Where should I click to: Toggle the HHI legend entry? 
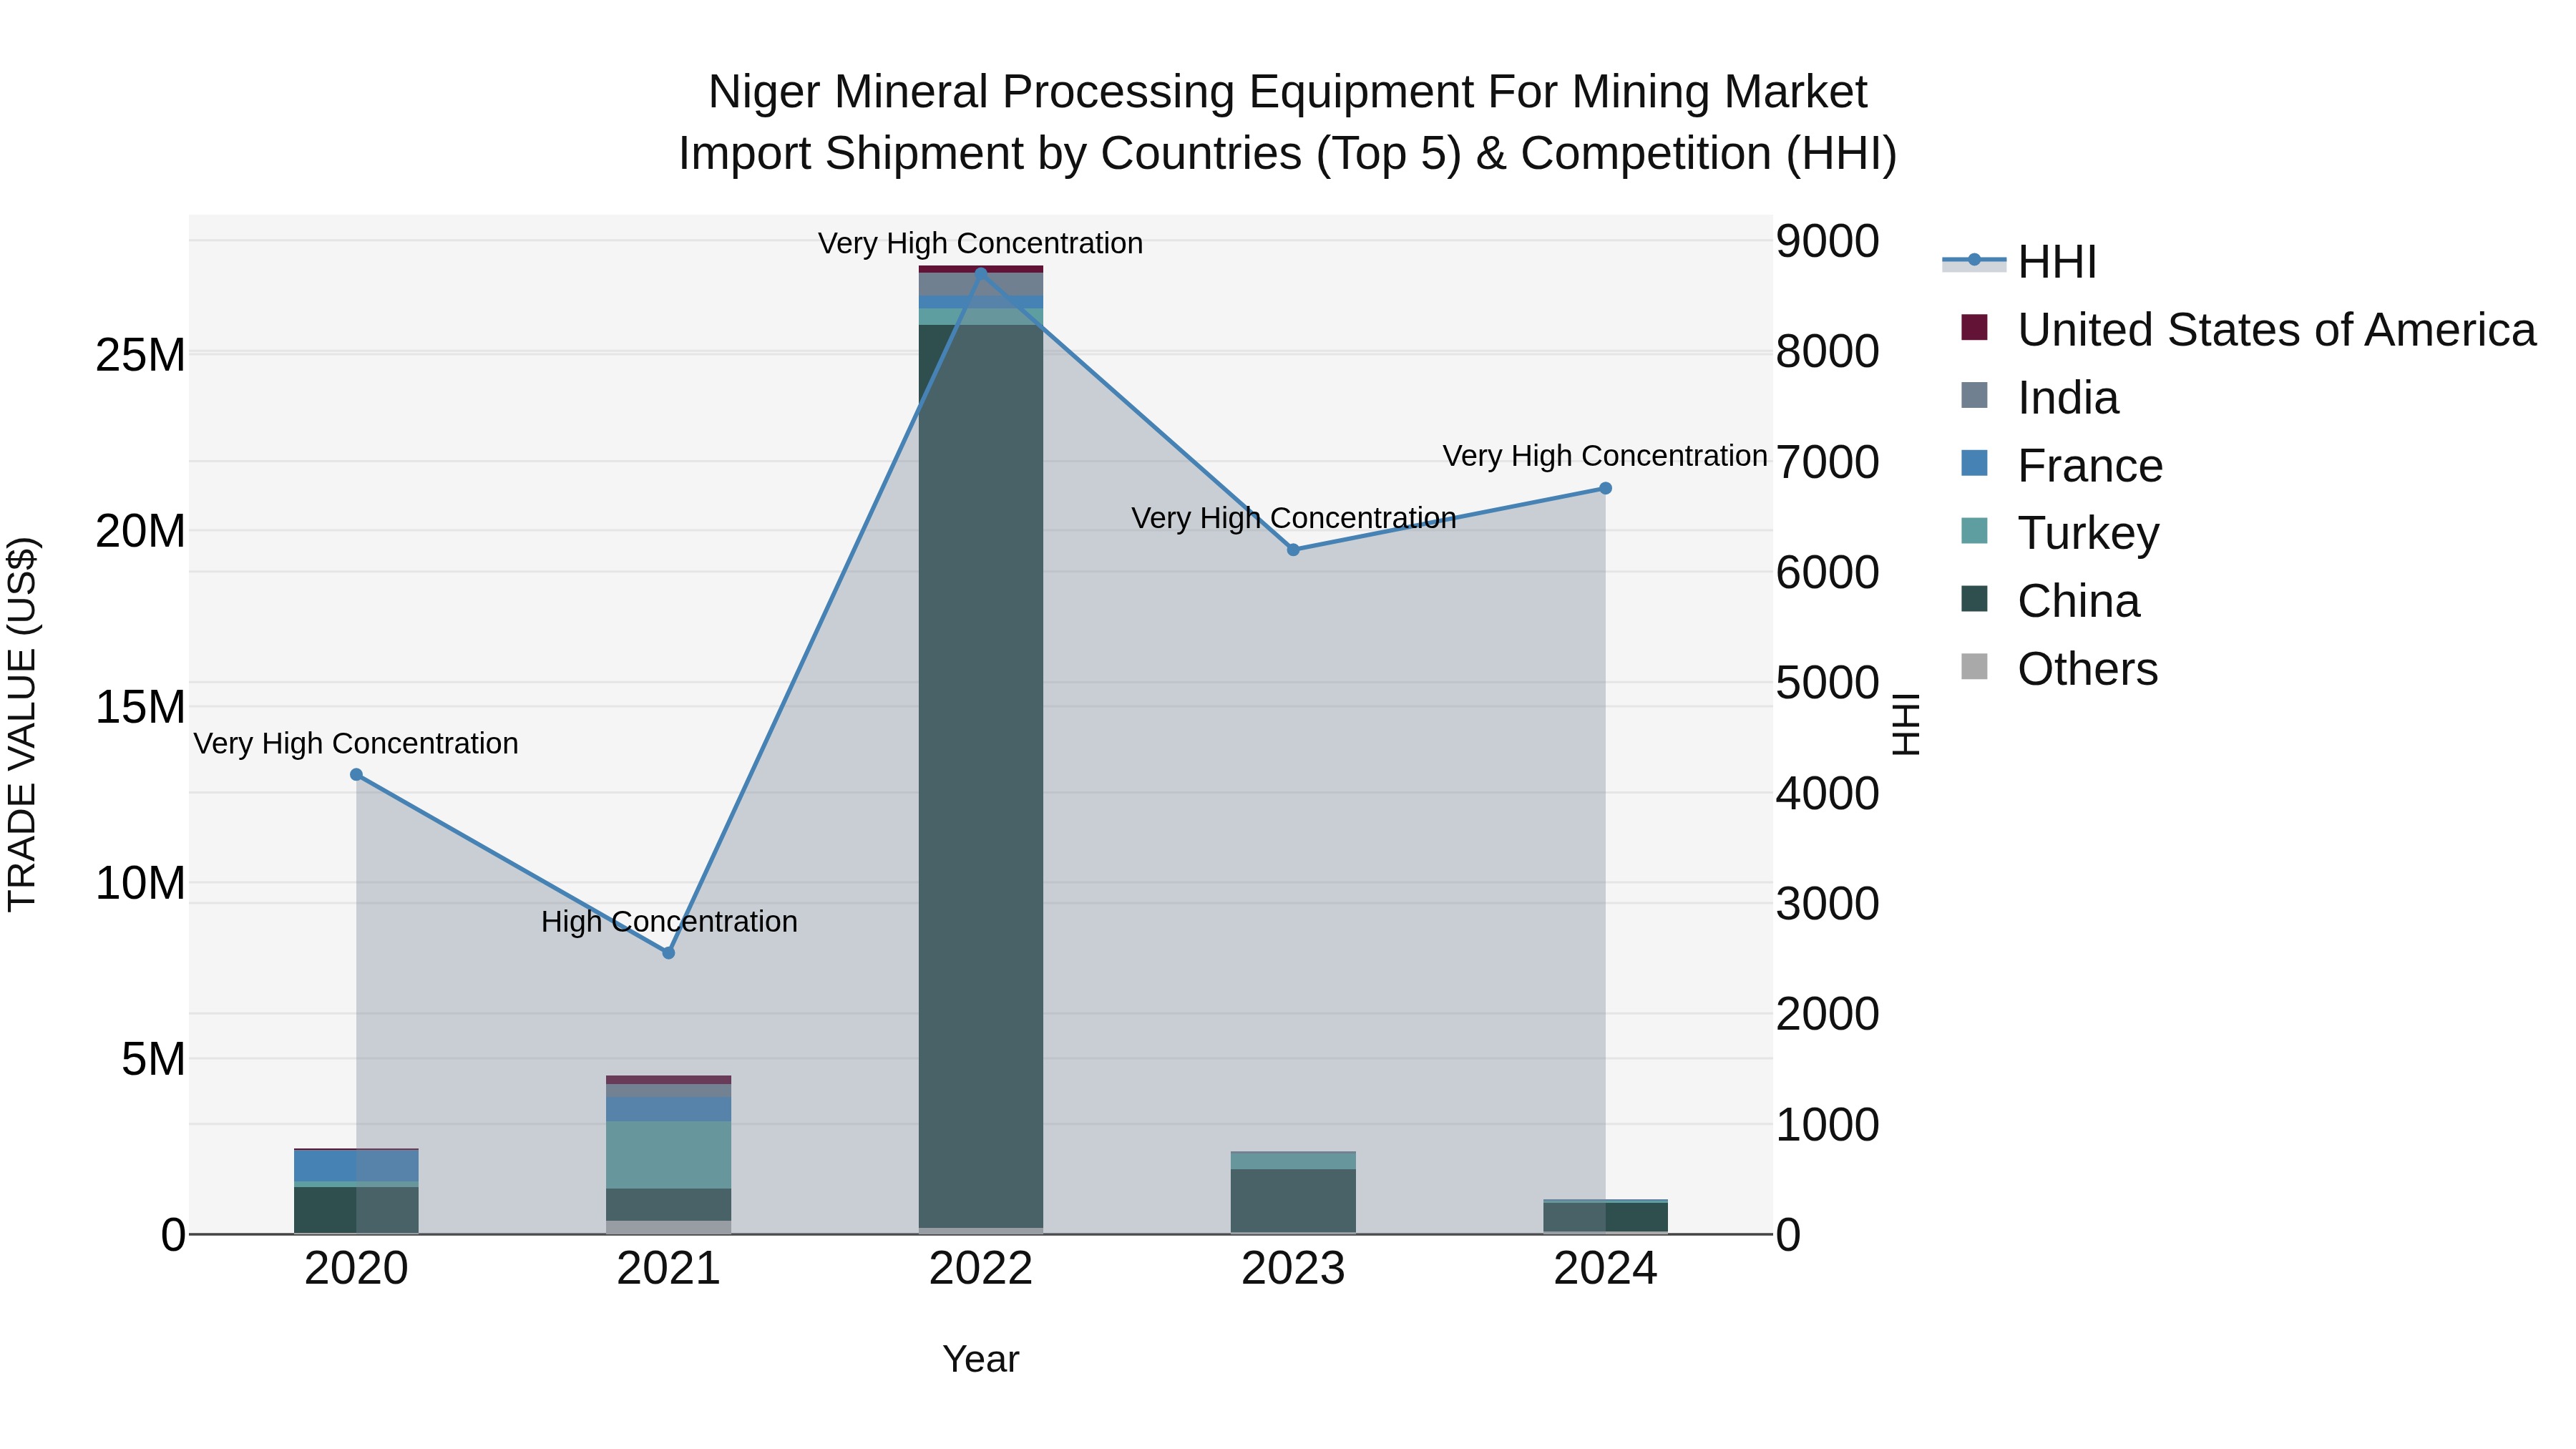(2019, 262)
